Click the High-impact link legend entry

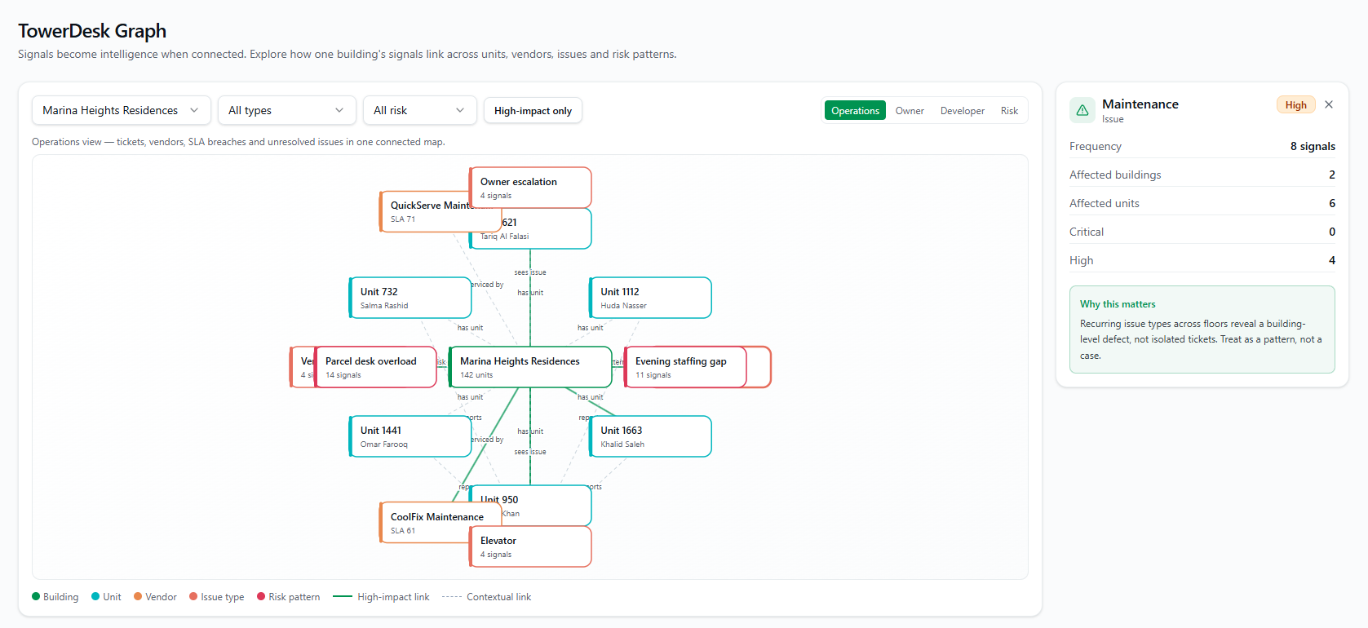tap(381, 597)
